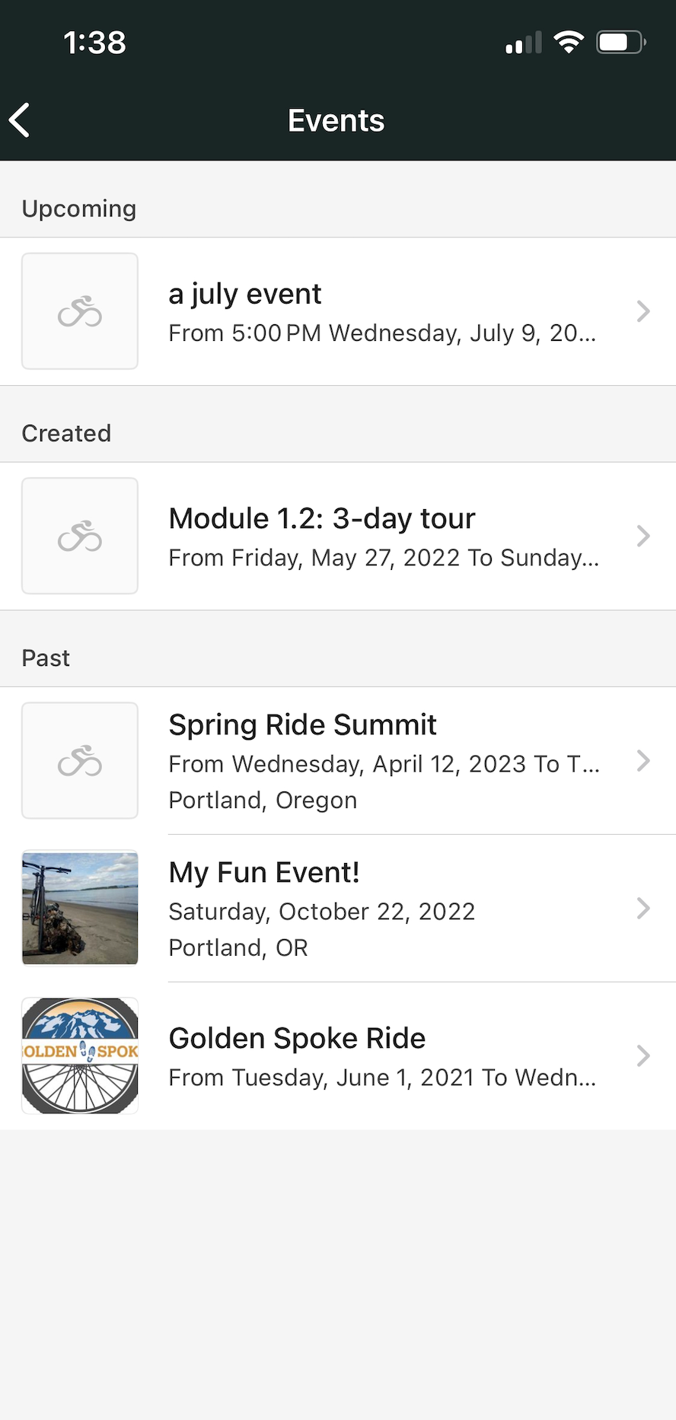The width and height of the screenshot is (676, 1420).
Task: Tap the cellular signal bars icon
Action: coord(524,43)
